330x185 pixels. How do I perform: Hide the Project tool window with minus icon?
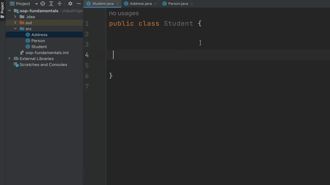pos(78,4)
